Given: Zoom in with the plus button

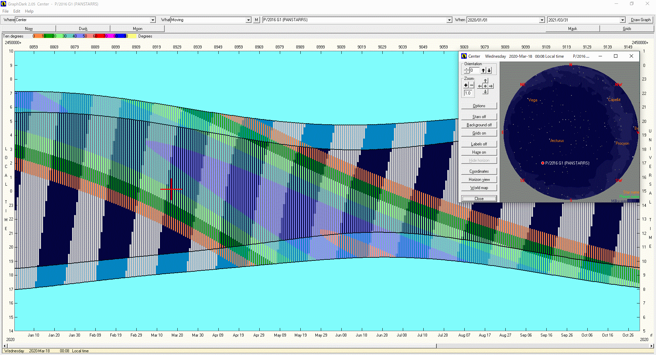Looking at the screenshot, I should [x=466, y=85].
